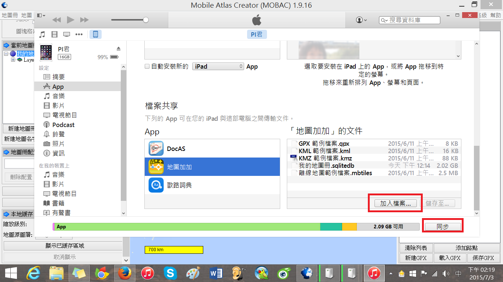Image resolution: width=503 pixels, height=282 pixels.
Task: Click the 同步 sync button
Action: point(443,227)
